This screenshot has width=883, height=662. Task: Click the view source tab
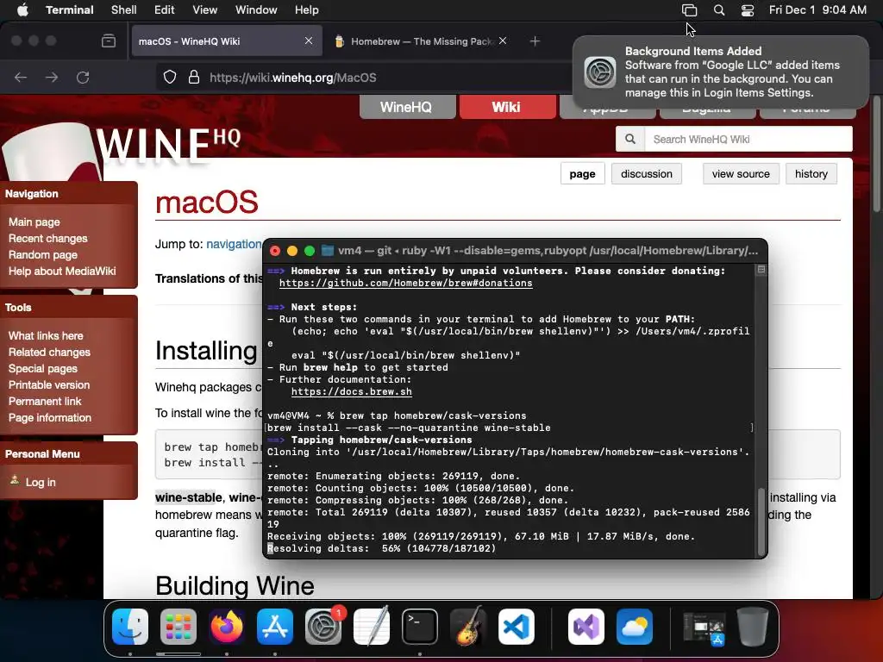point(741,174)
